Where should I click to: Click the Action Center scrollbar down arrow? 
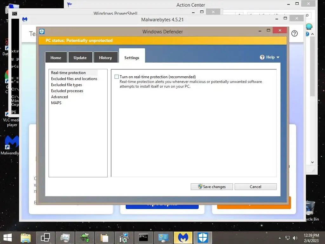(312, 162)
